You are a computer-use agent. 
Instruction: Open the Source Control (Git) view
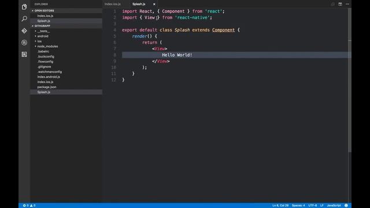[x=24, y=31]
